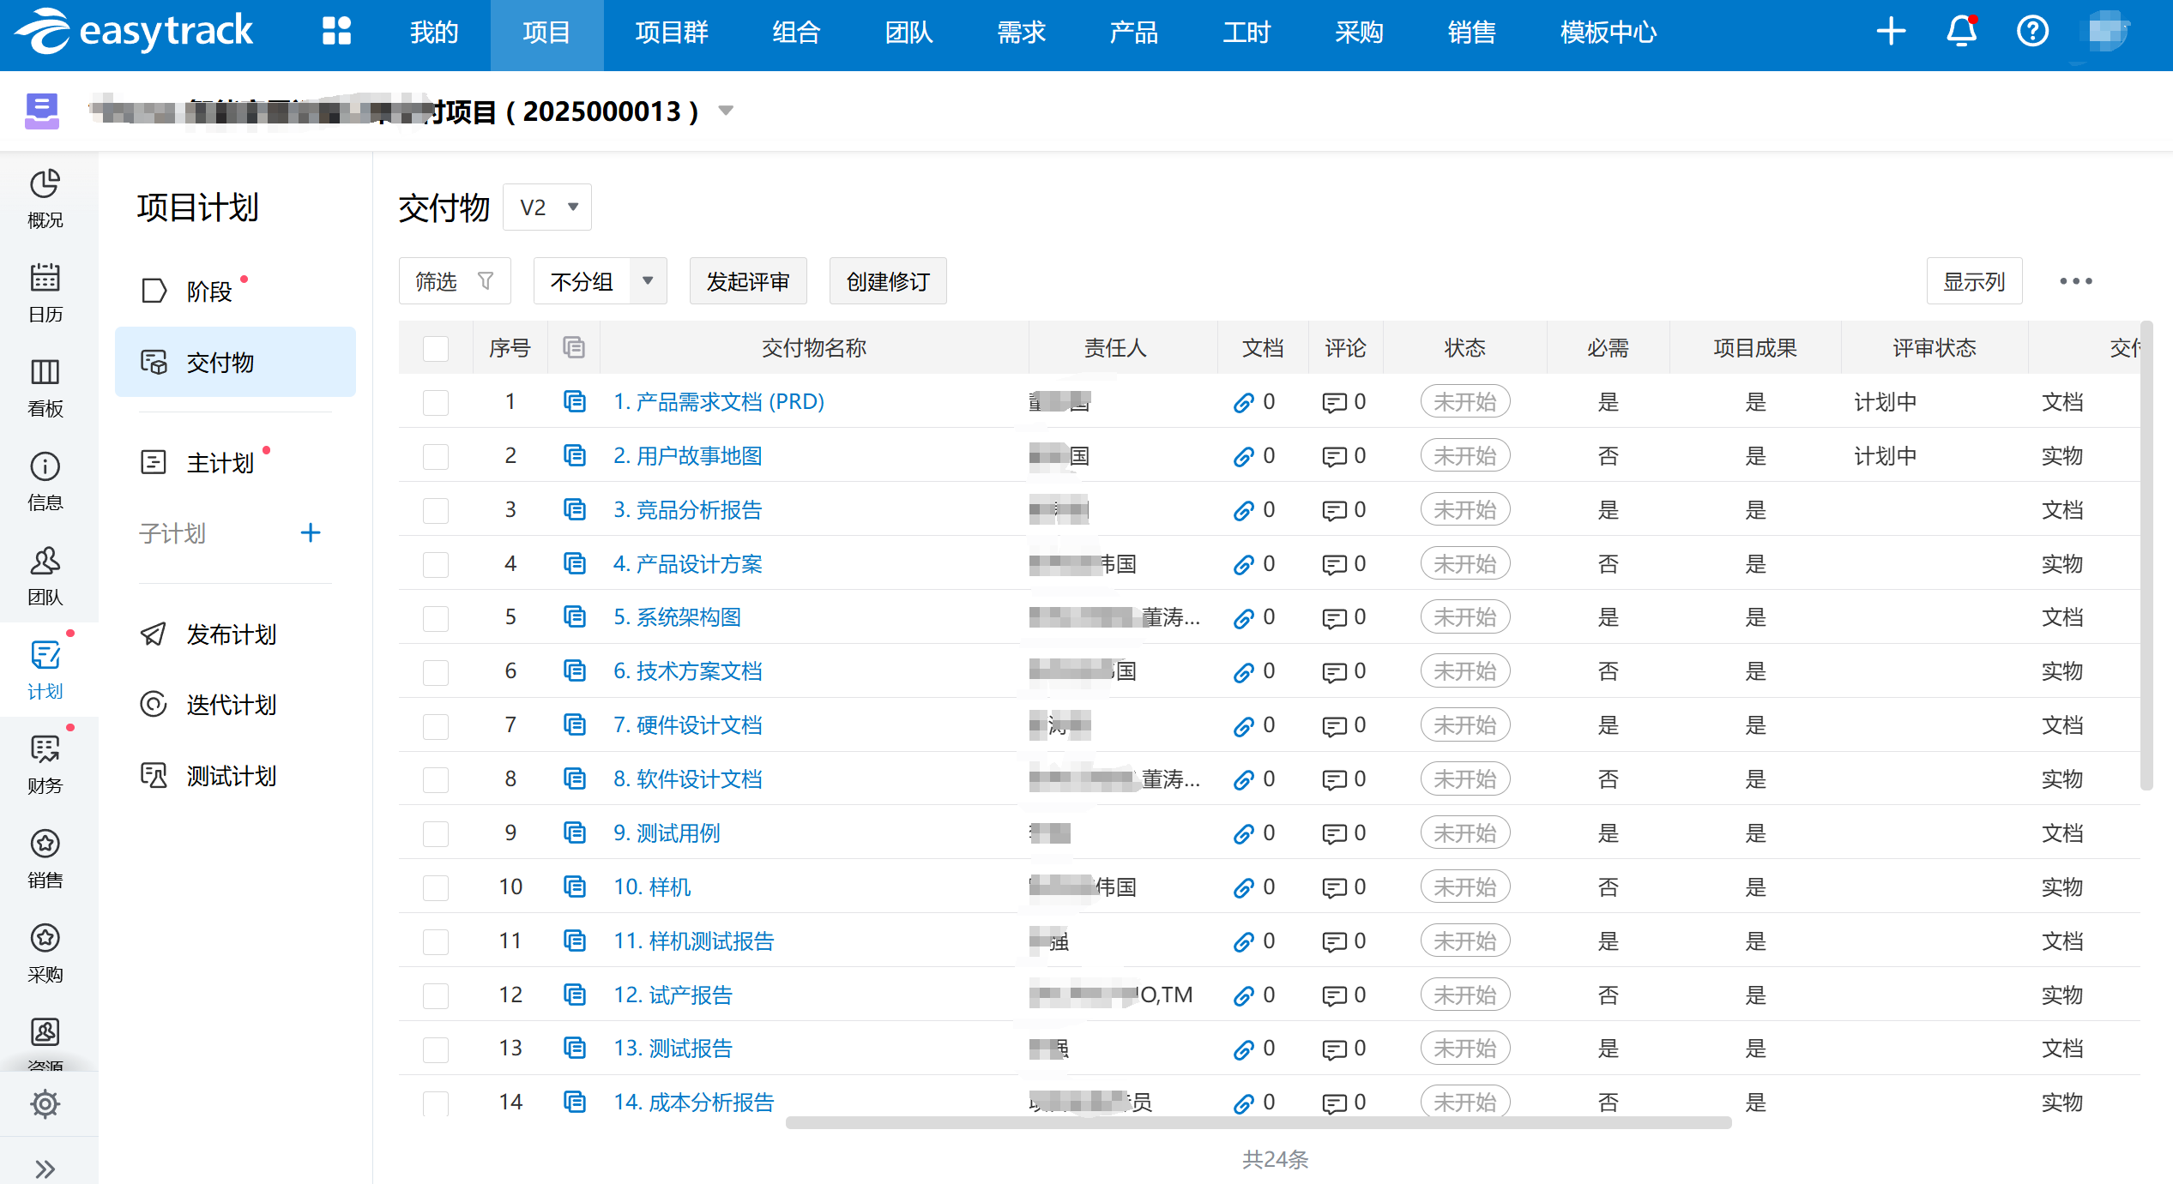Click the 发起评审 button
This screenshot has height=1184, width=2173.
[x=747, y=281]
